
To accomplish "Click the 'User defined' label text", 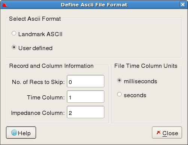I will click(35, 48).
